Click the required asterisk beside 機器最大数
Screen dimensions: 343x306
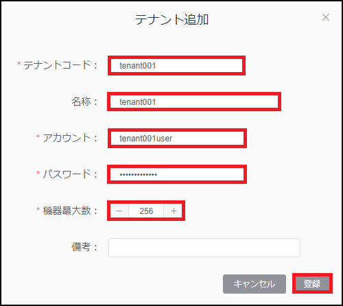(38, 209)
